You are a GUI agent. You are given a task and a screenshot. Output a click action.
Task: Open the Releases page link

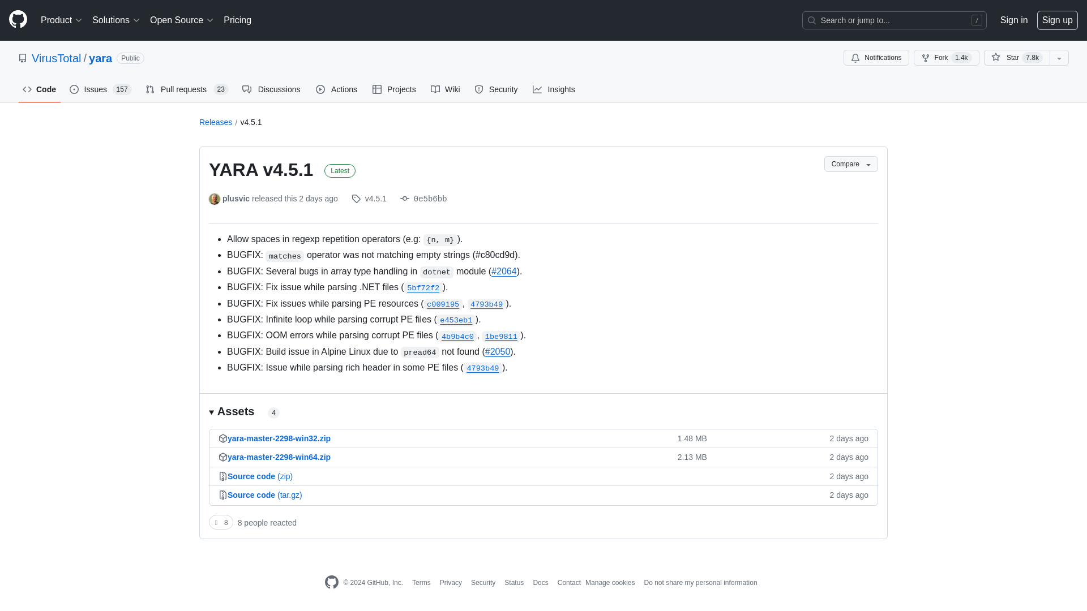(x=216, y=122)
